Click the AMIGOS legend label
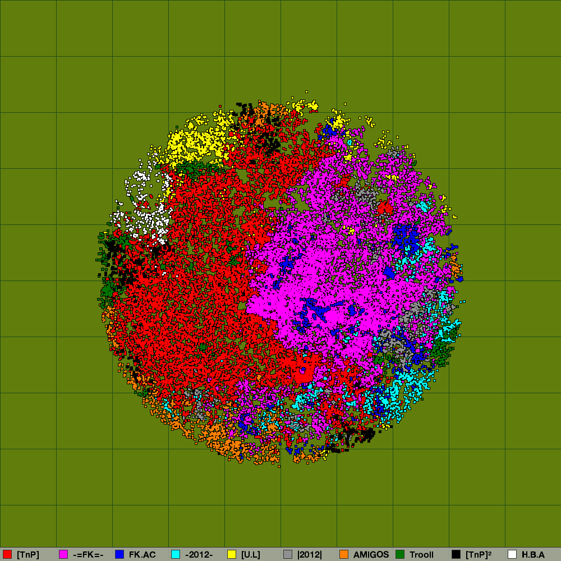The width and height of the screenshot is (561, 561). click(371, 555)
